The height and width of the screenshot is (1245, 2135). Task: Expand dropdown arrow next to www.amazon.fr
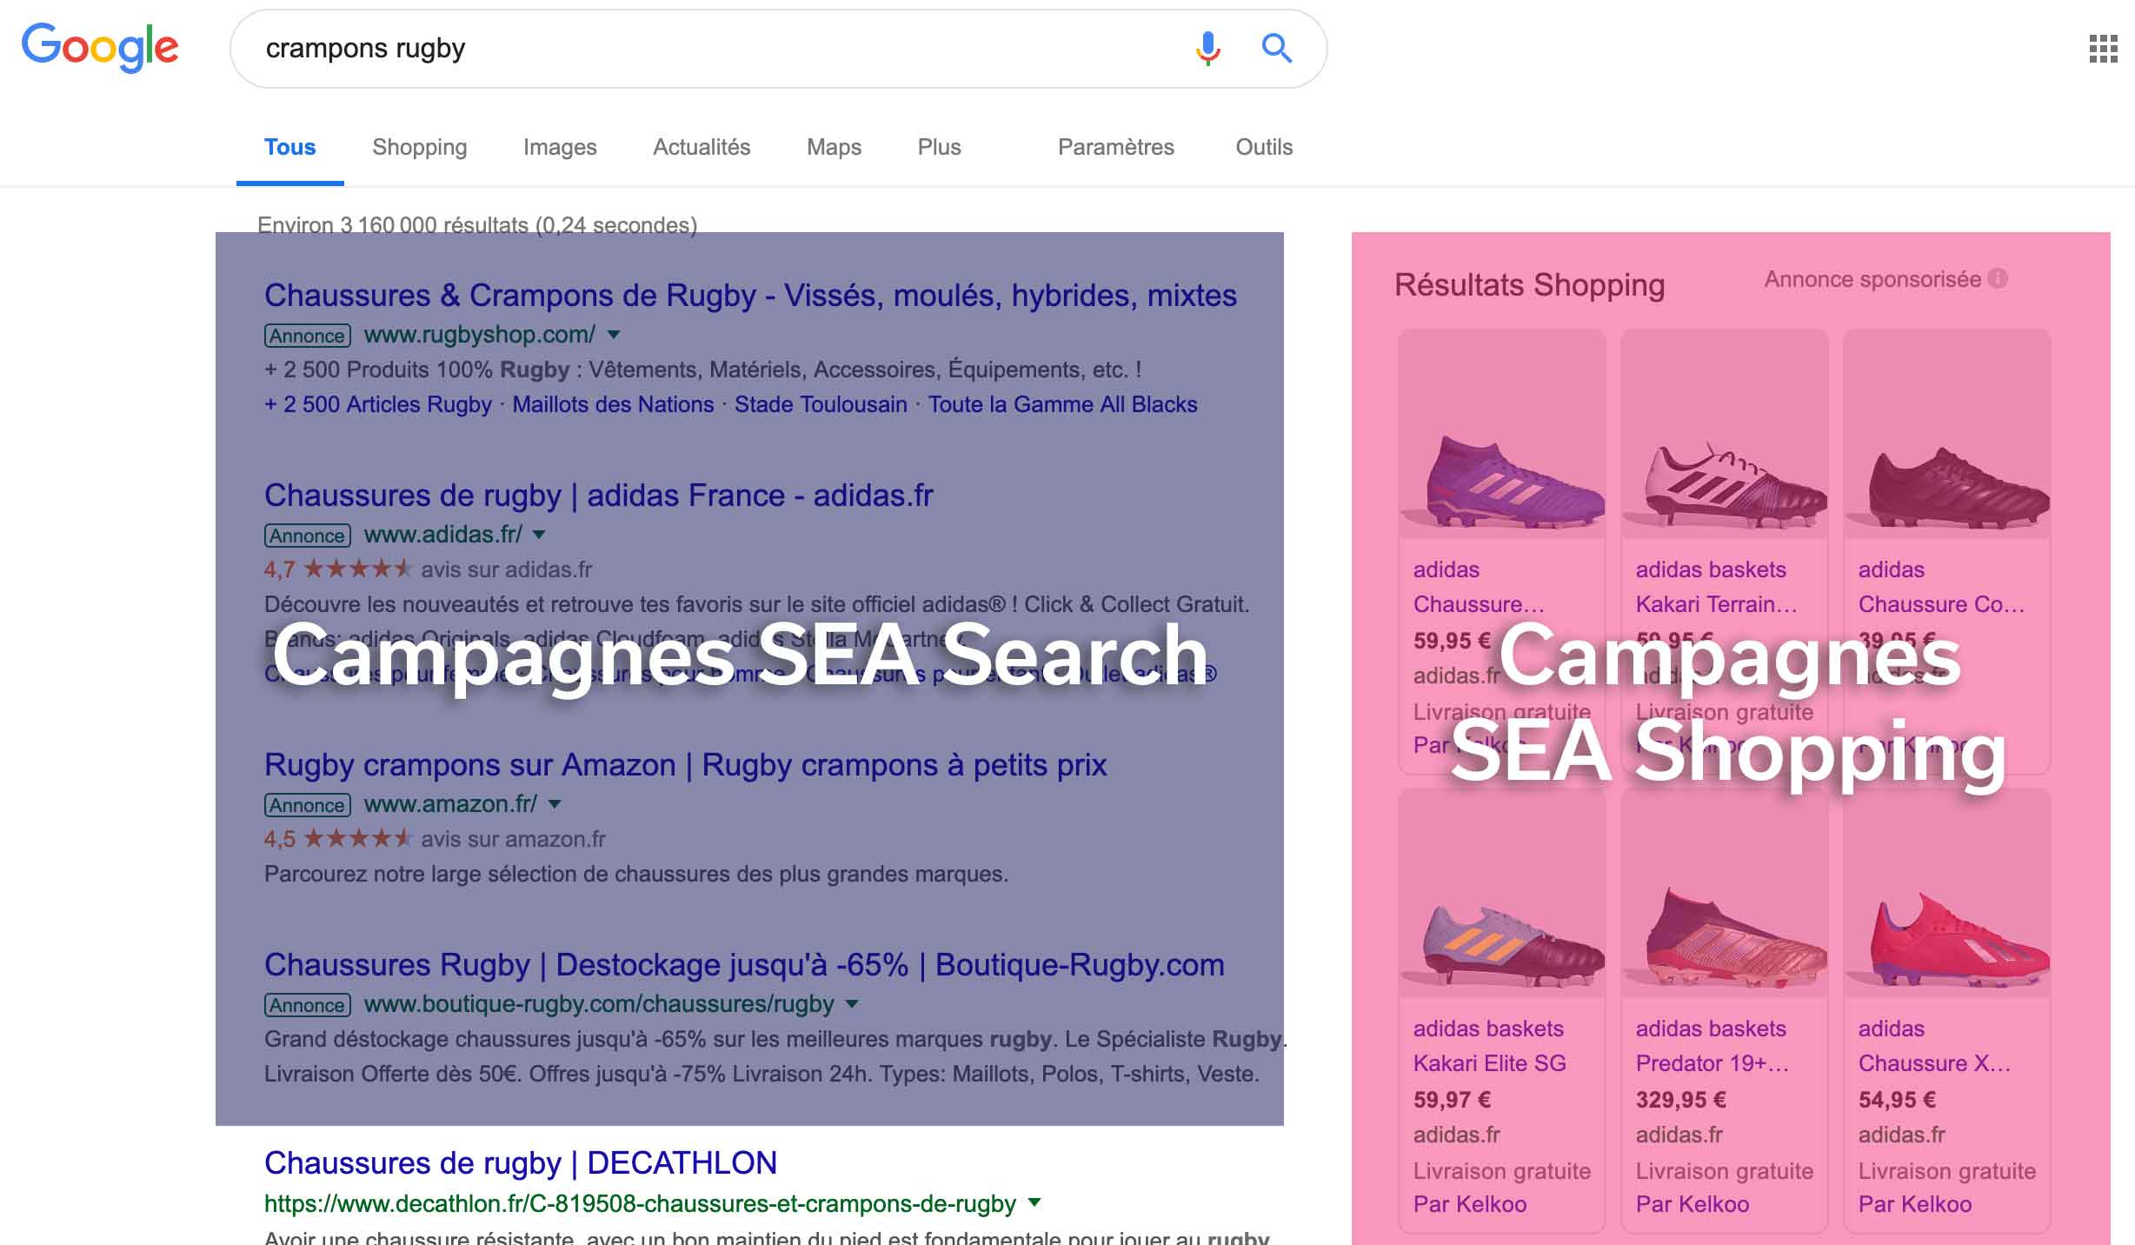click(x=555, y=804)
